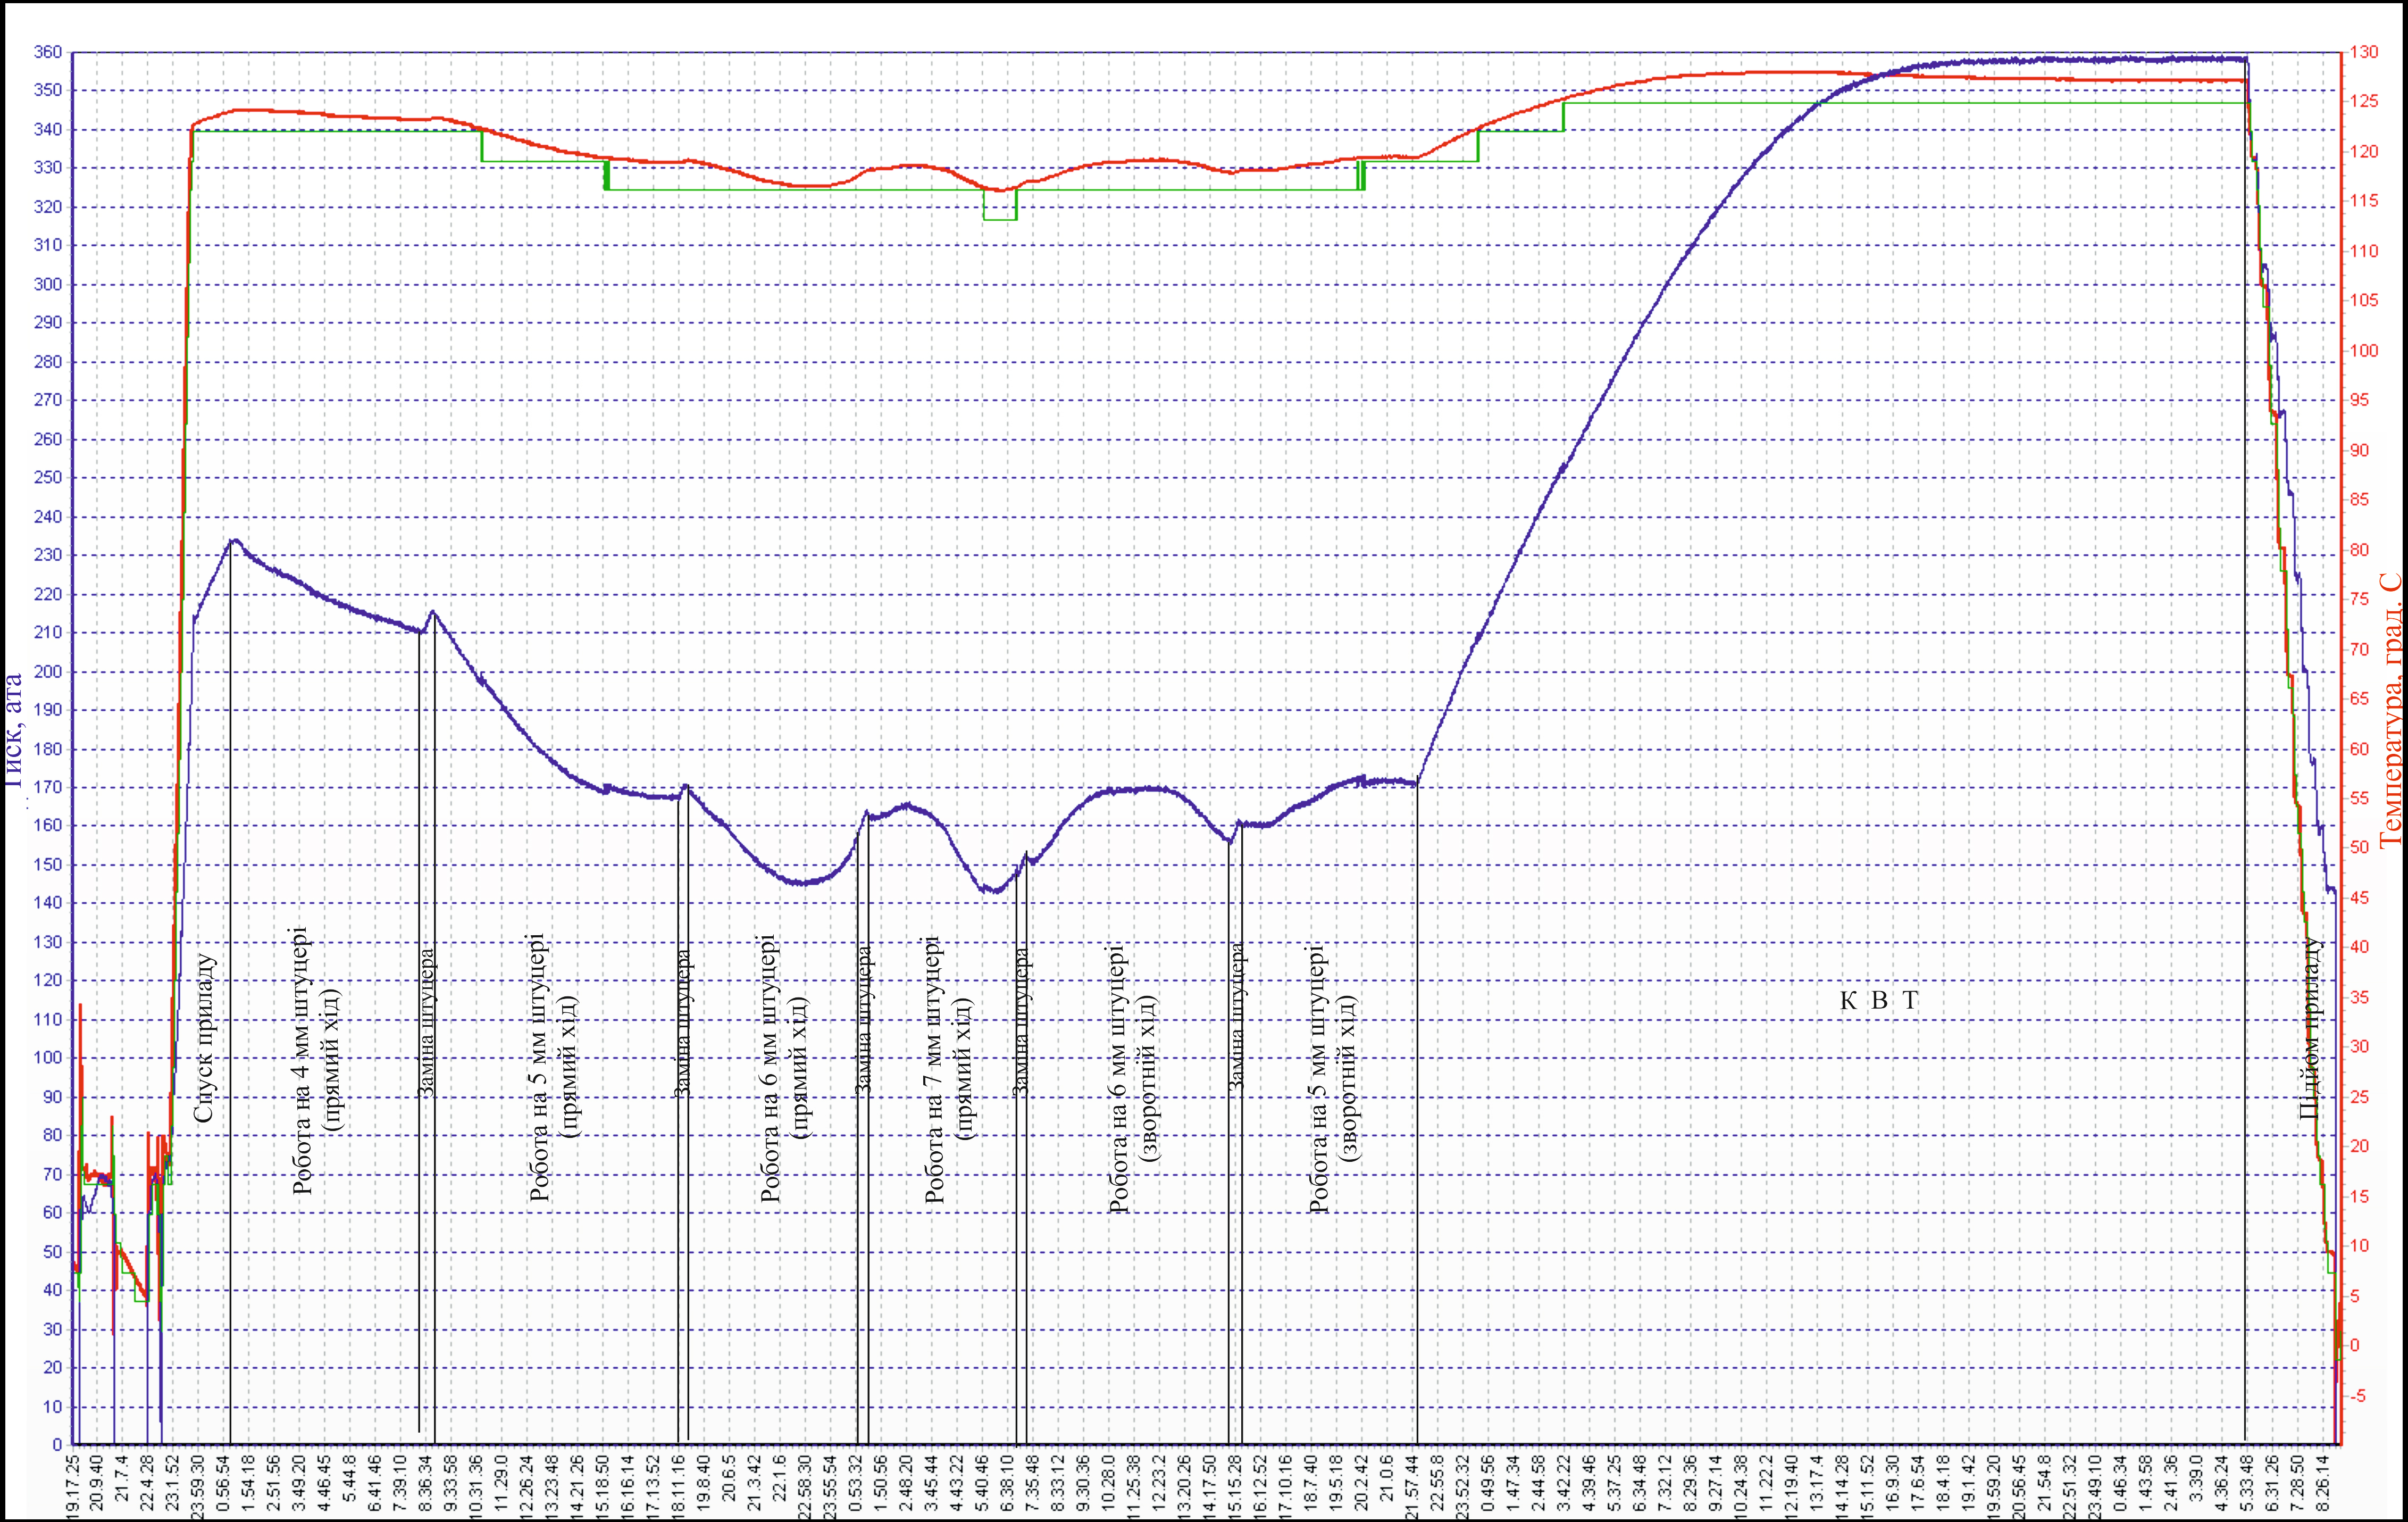
Task: Select the 180 pressure axis value
Action: click(x=48, y=750)
